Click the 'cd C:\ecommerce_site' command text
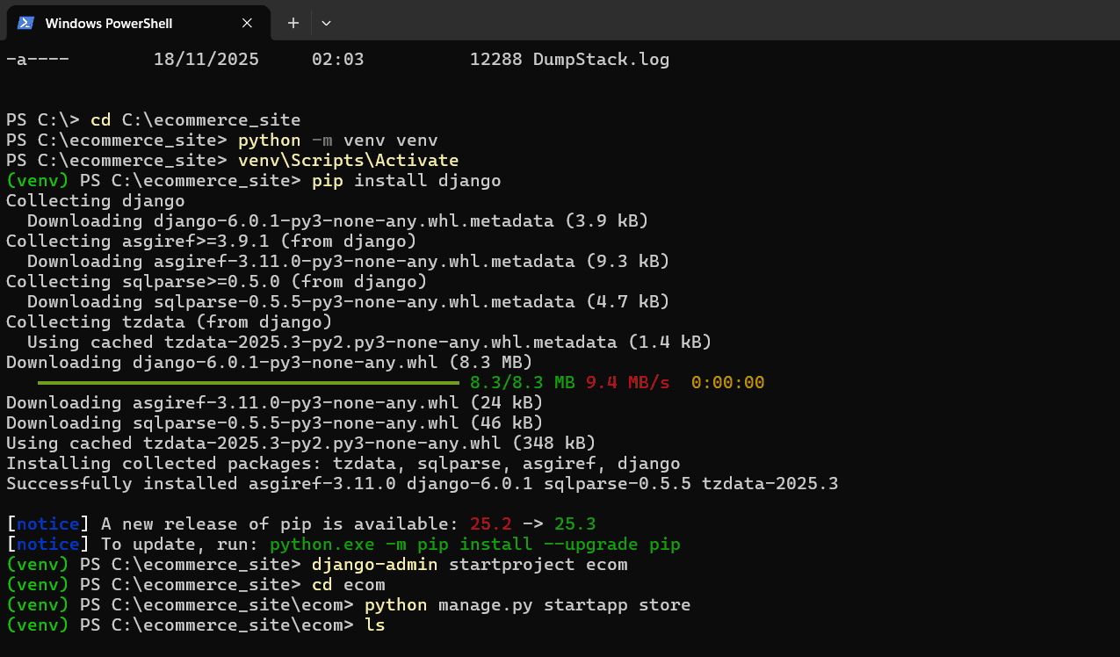Screen dimensions: 1120x657 195,120
